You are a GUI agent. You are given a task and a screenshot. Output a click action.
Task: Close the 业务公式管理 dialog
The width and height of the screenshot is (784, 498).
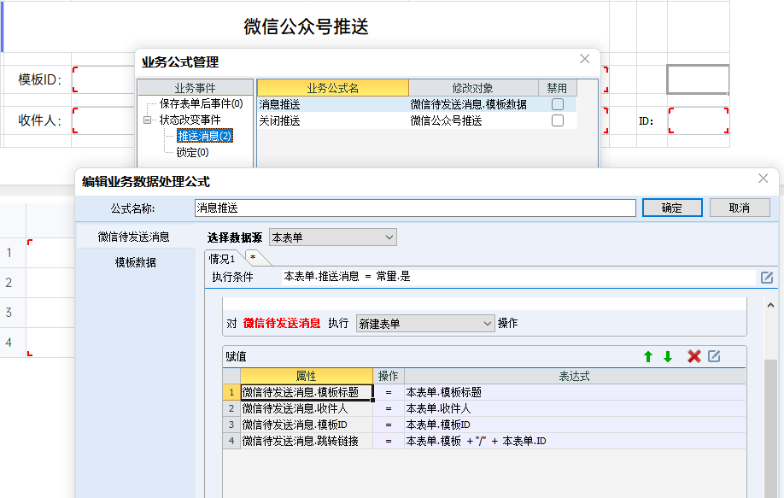584,59
